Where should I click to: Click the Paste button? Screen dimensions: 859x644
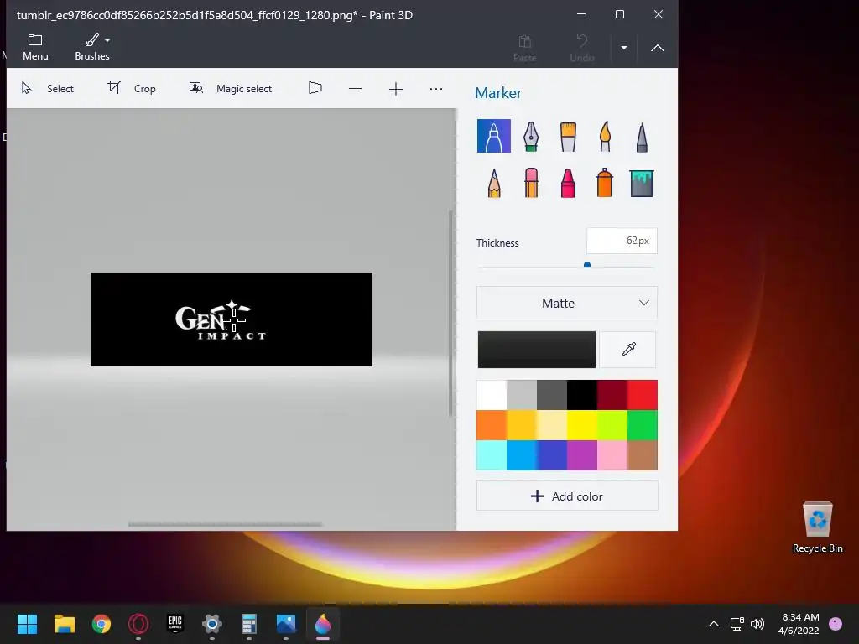point(525,48)
